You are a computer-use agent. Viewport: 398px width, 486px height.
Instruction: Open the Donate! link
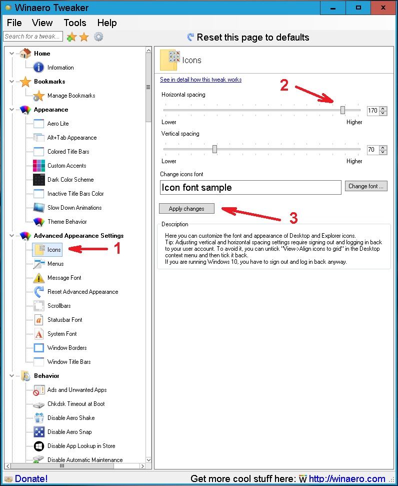(31, 478)
